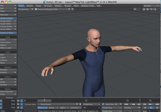The width and height of the screenshot is (161, 112).
Task: Open the Auto Key: All dropdown
Action: (x=114, y=104)
